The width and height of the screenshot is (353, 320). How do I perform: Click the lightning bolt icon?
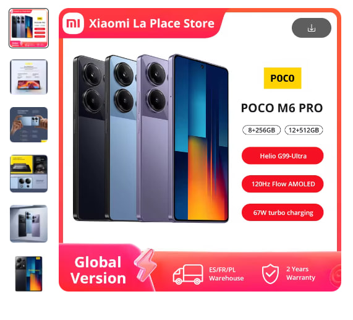click(145, 265)
